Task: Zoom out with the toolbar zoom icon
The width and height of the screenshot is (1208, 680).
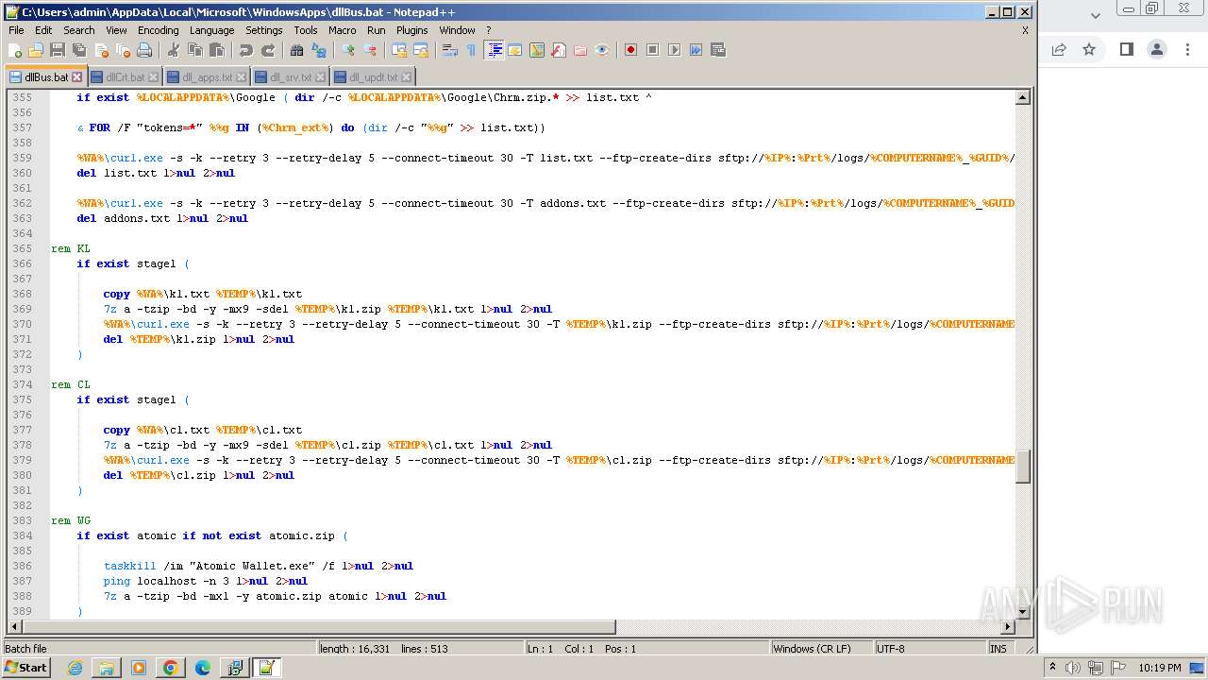Action: 370,50
